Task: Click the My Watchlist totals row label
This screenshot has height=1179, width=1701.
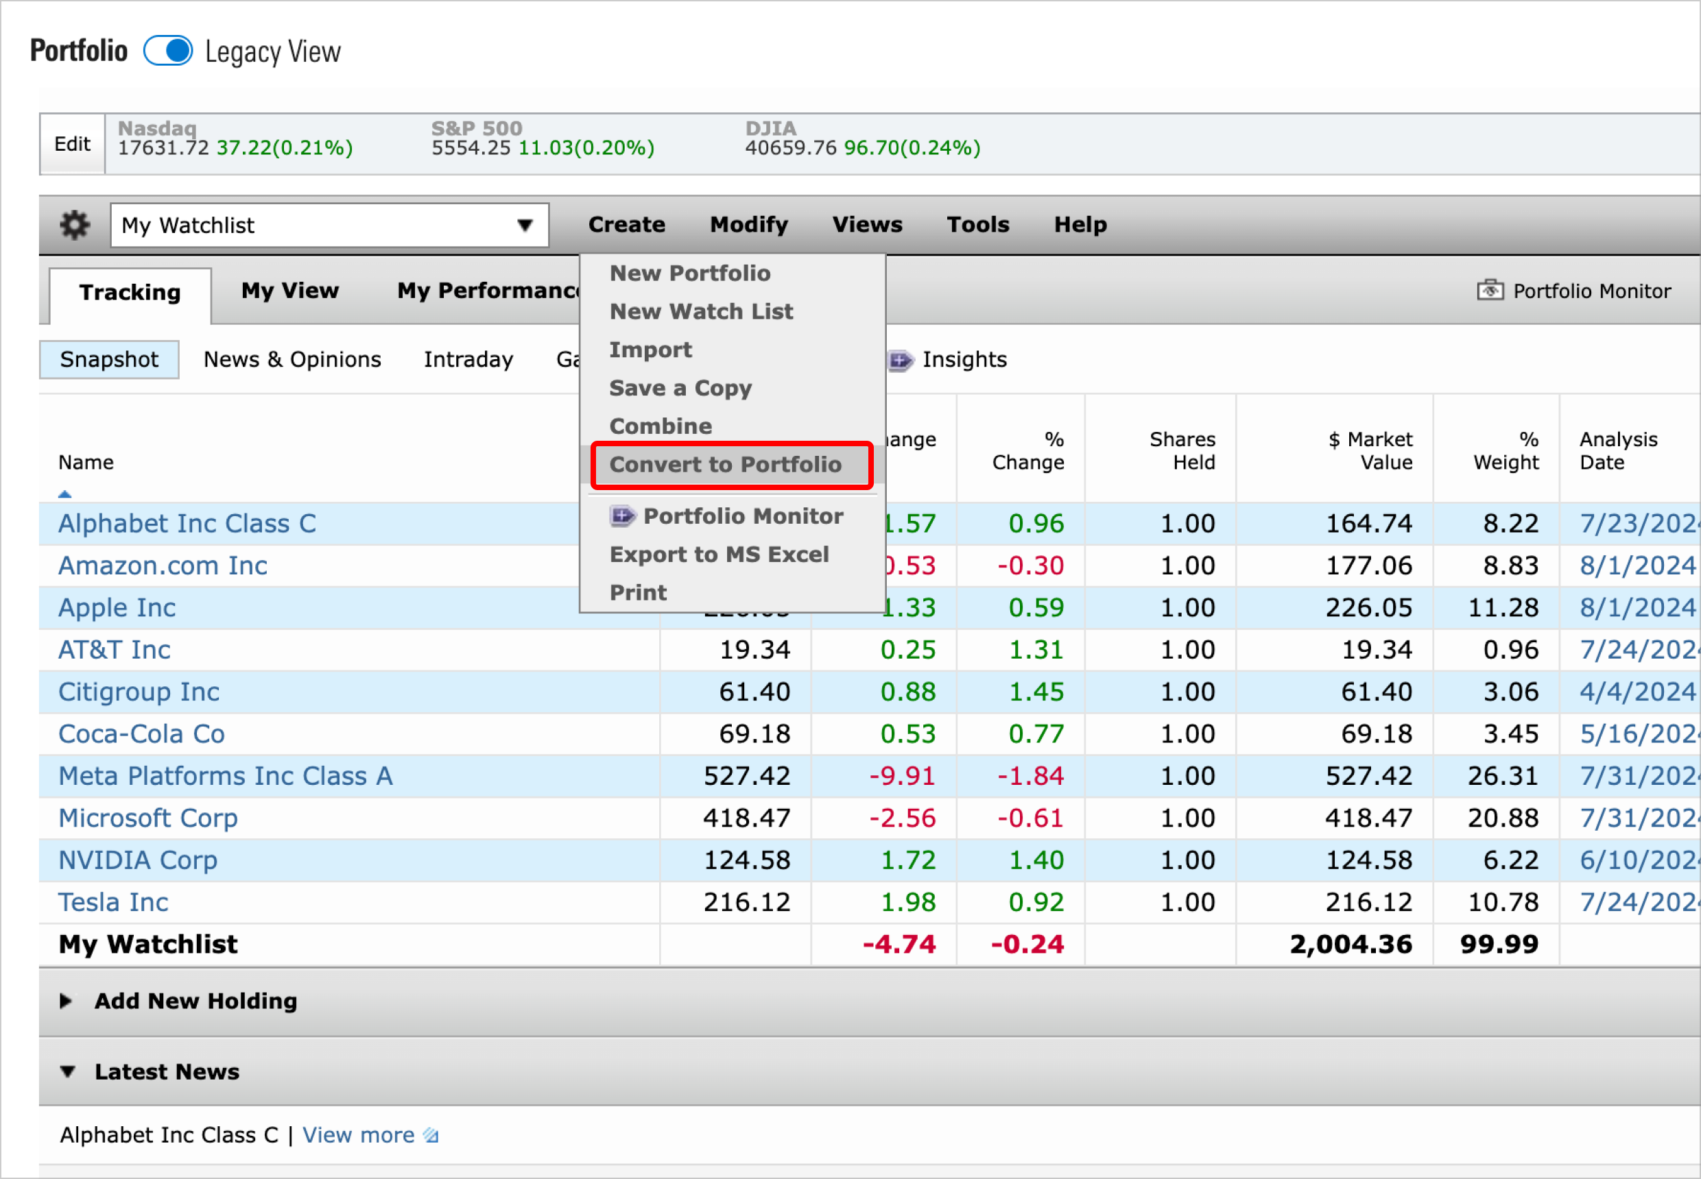Action: [148, 945]
